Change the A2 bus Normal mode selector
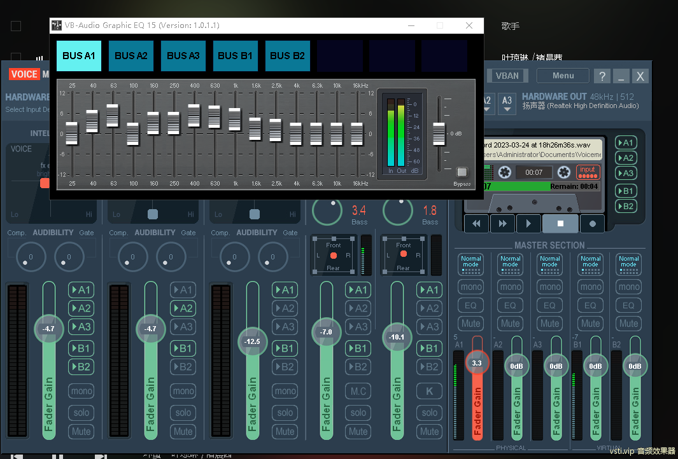Image resolution: width=678 pixels, height=459 pixels. tap(510, 264)
